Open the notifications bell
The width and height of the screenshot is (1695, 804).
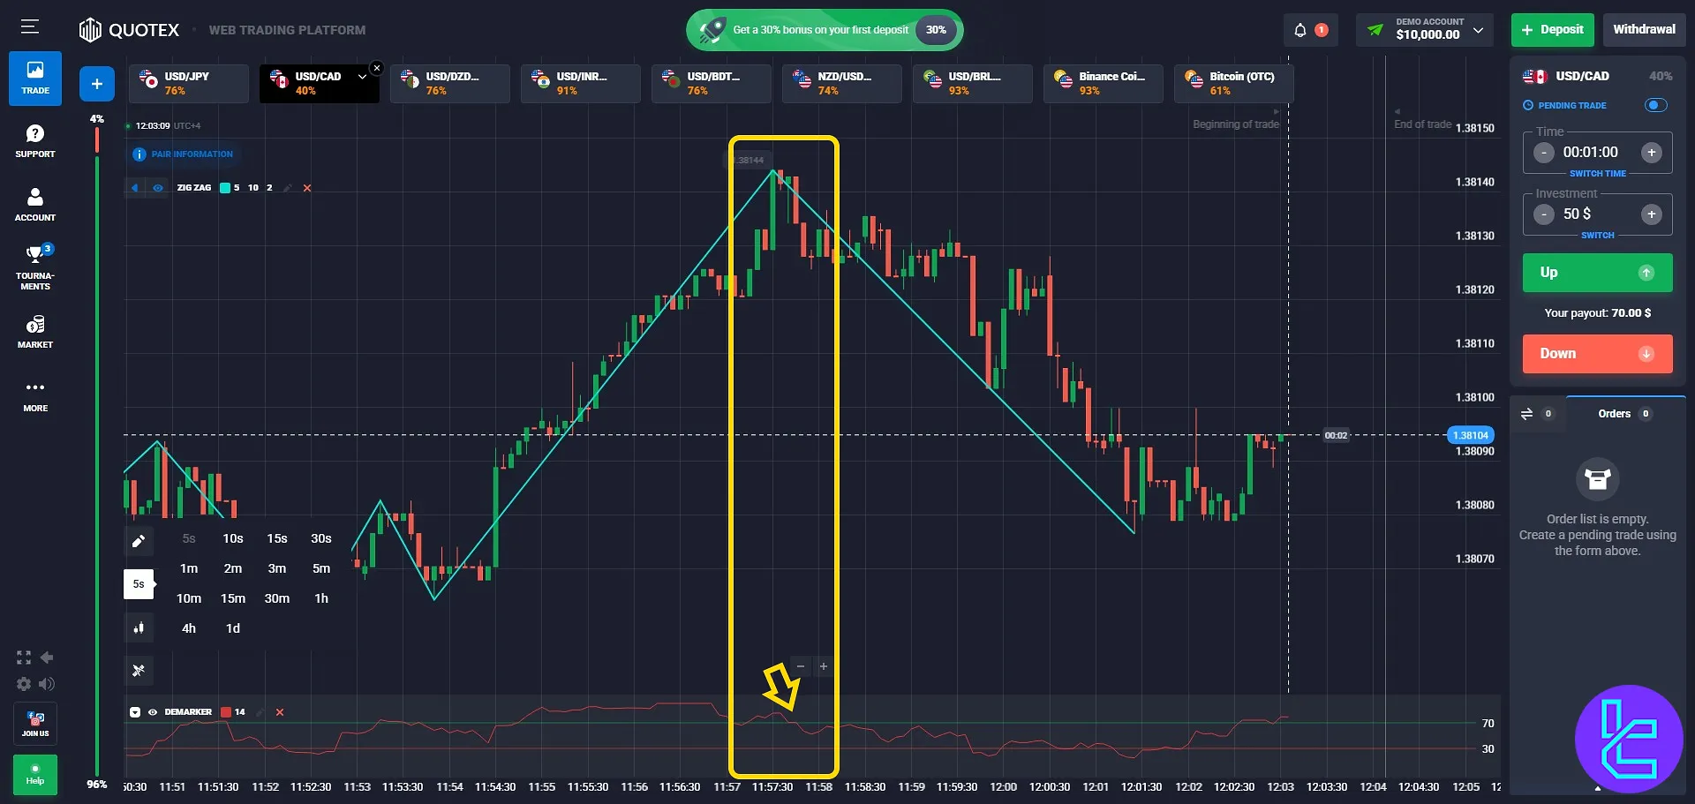coord(1300,30)
